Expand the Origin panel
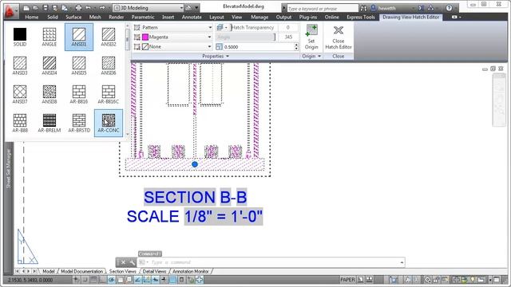The width and height of the screenshot is (511, 287). click(311, 57)
